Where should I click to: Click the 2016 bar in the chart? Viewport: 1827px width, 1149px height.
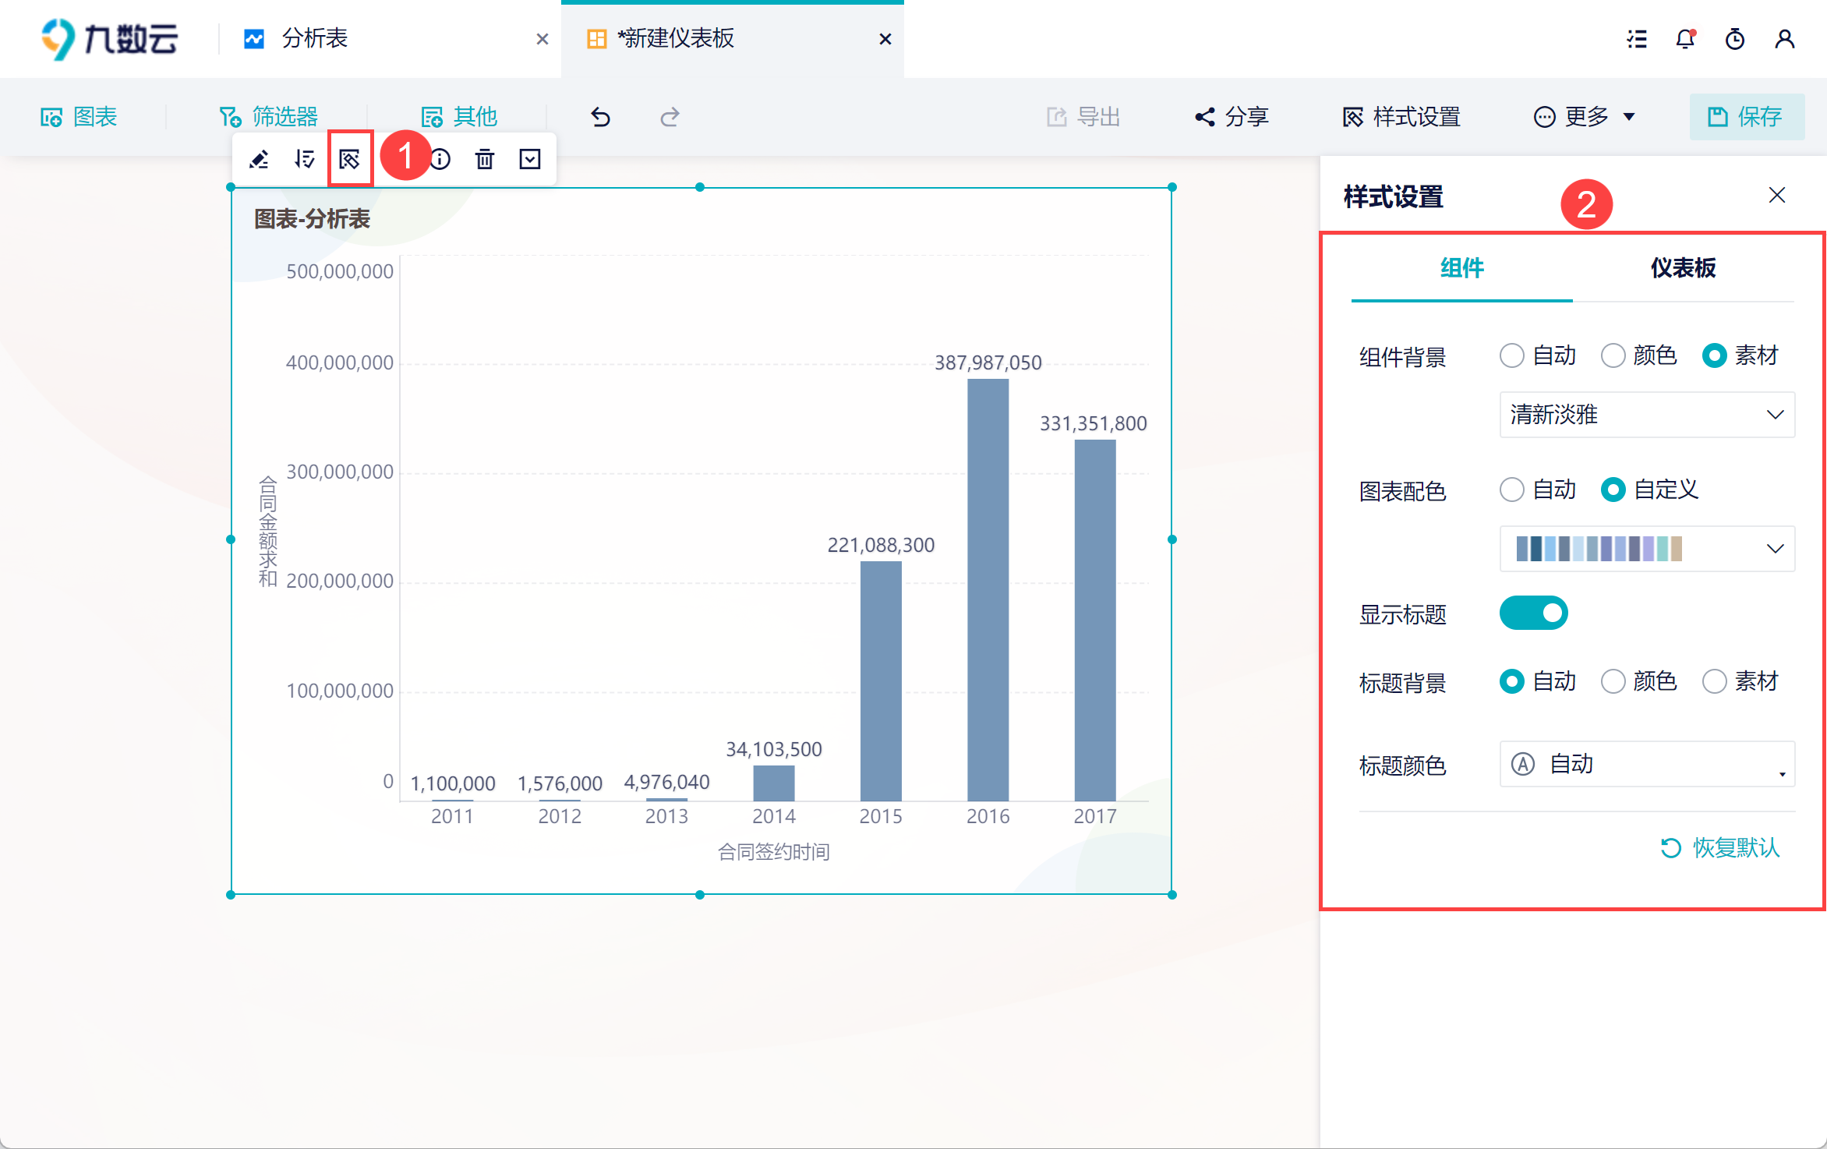(x=988, y=589)
